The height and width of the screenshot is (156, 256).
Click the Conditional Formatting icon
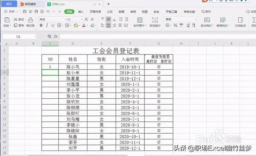[x=207, y=20]
